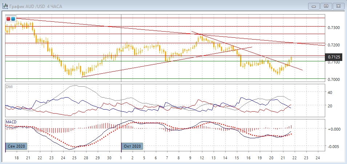Click the 0.7200 level on price scale
This screenshot has height=164, width=347.
(x=334, y=45)
